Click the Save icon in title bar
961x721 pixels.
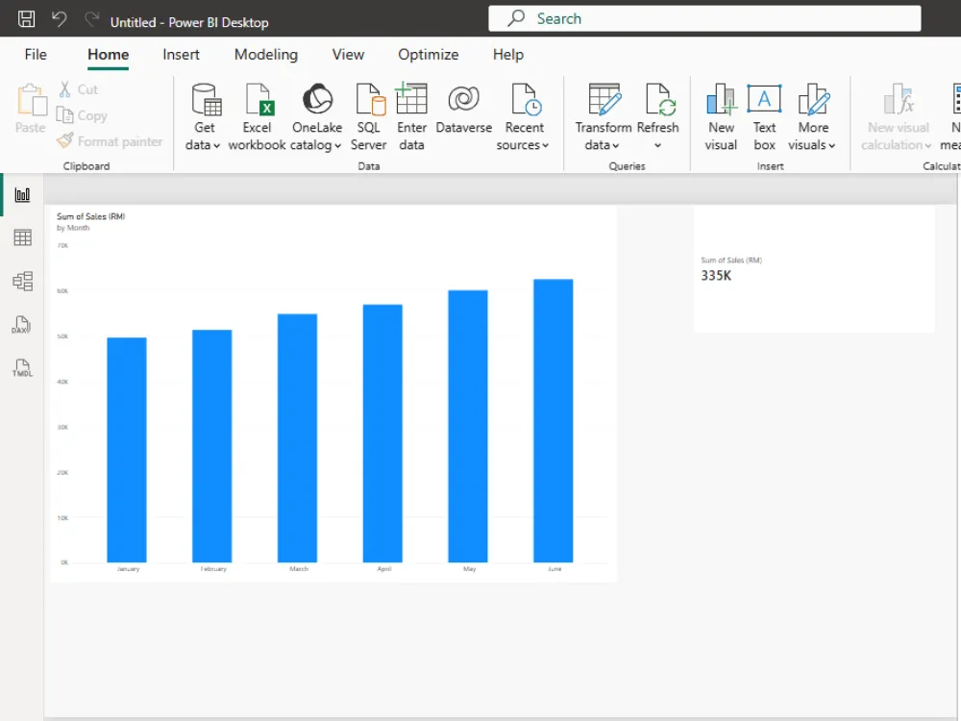26,19
